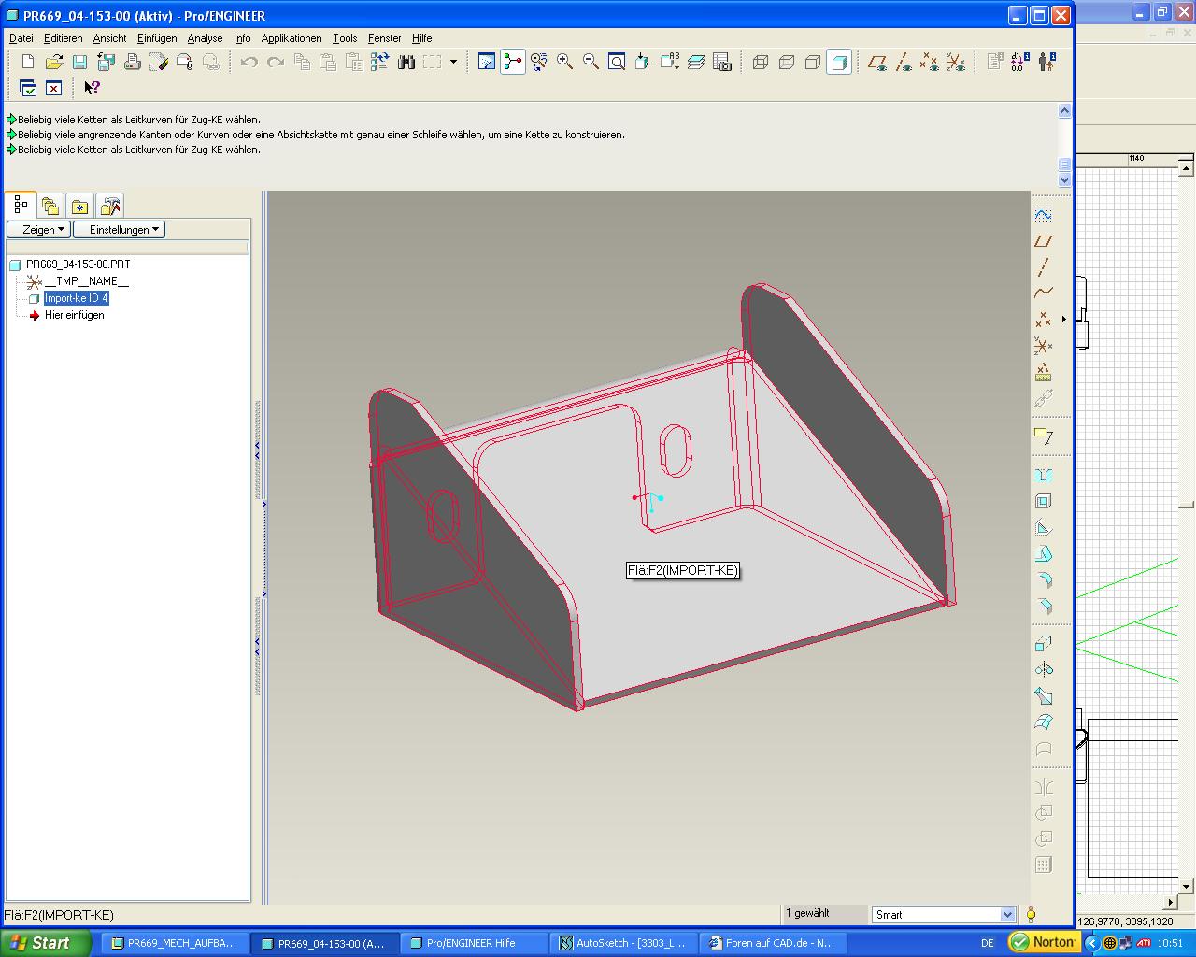The height and width of the screenshot is (957, 1196).
Task: Select the revolve tool in the right toolbar
Action: click(x=1044, y=669)
